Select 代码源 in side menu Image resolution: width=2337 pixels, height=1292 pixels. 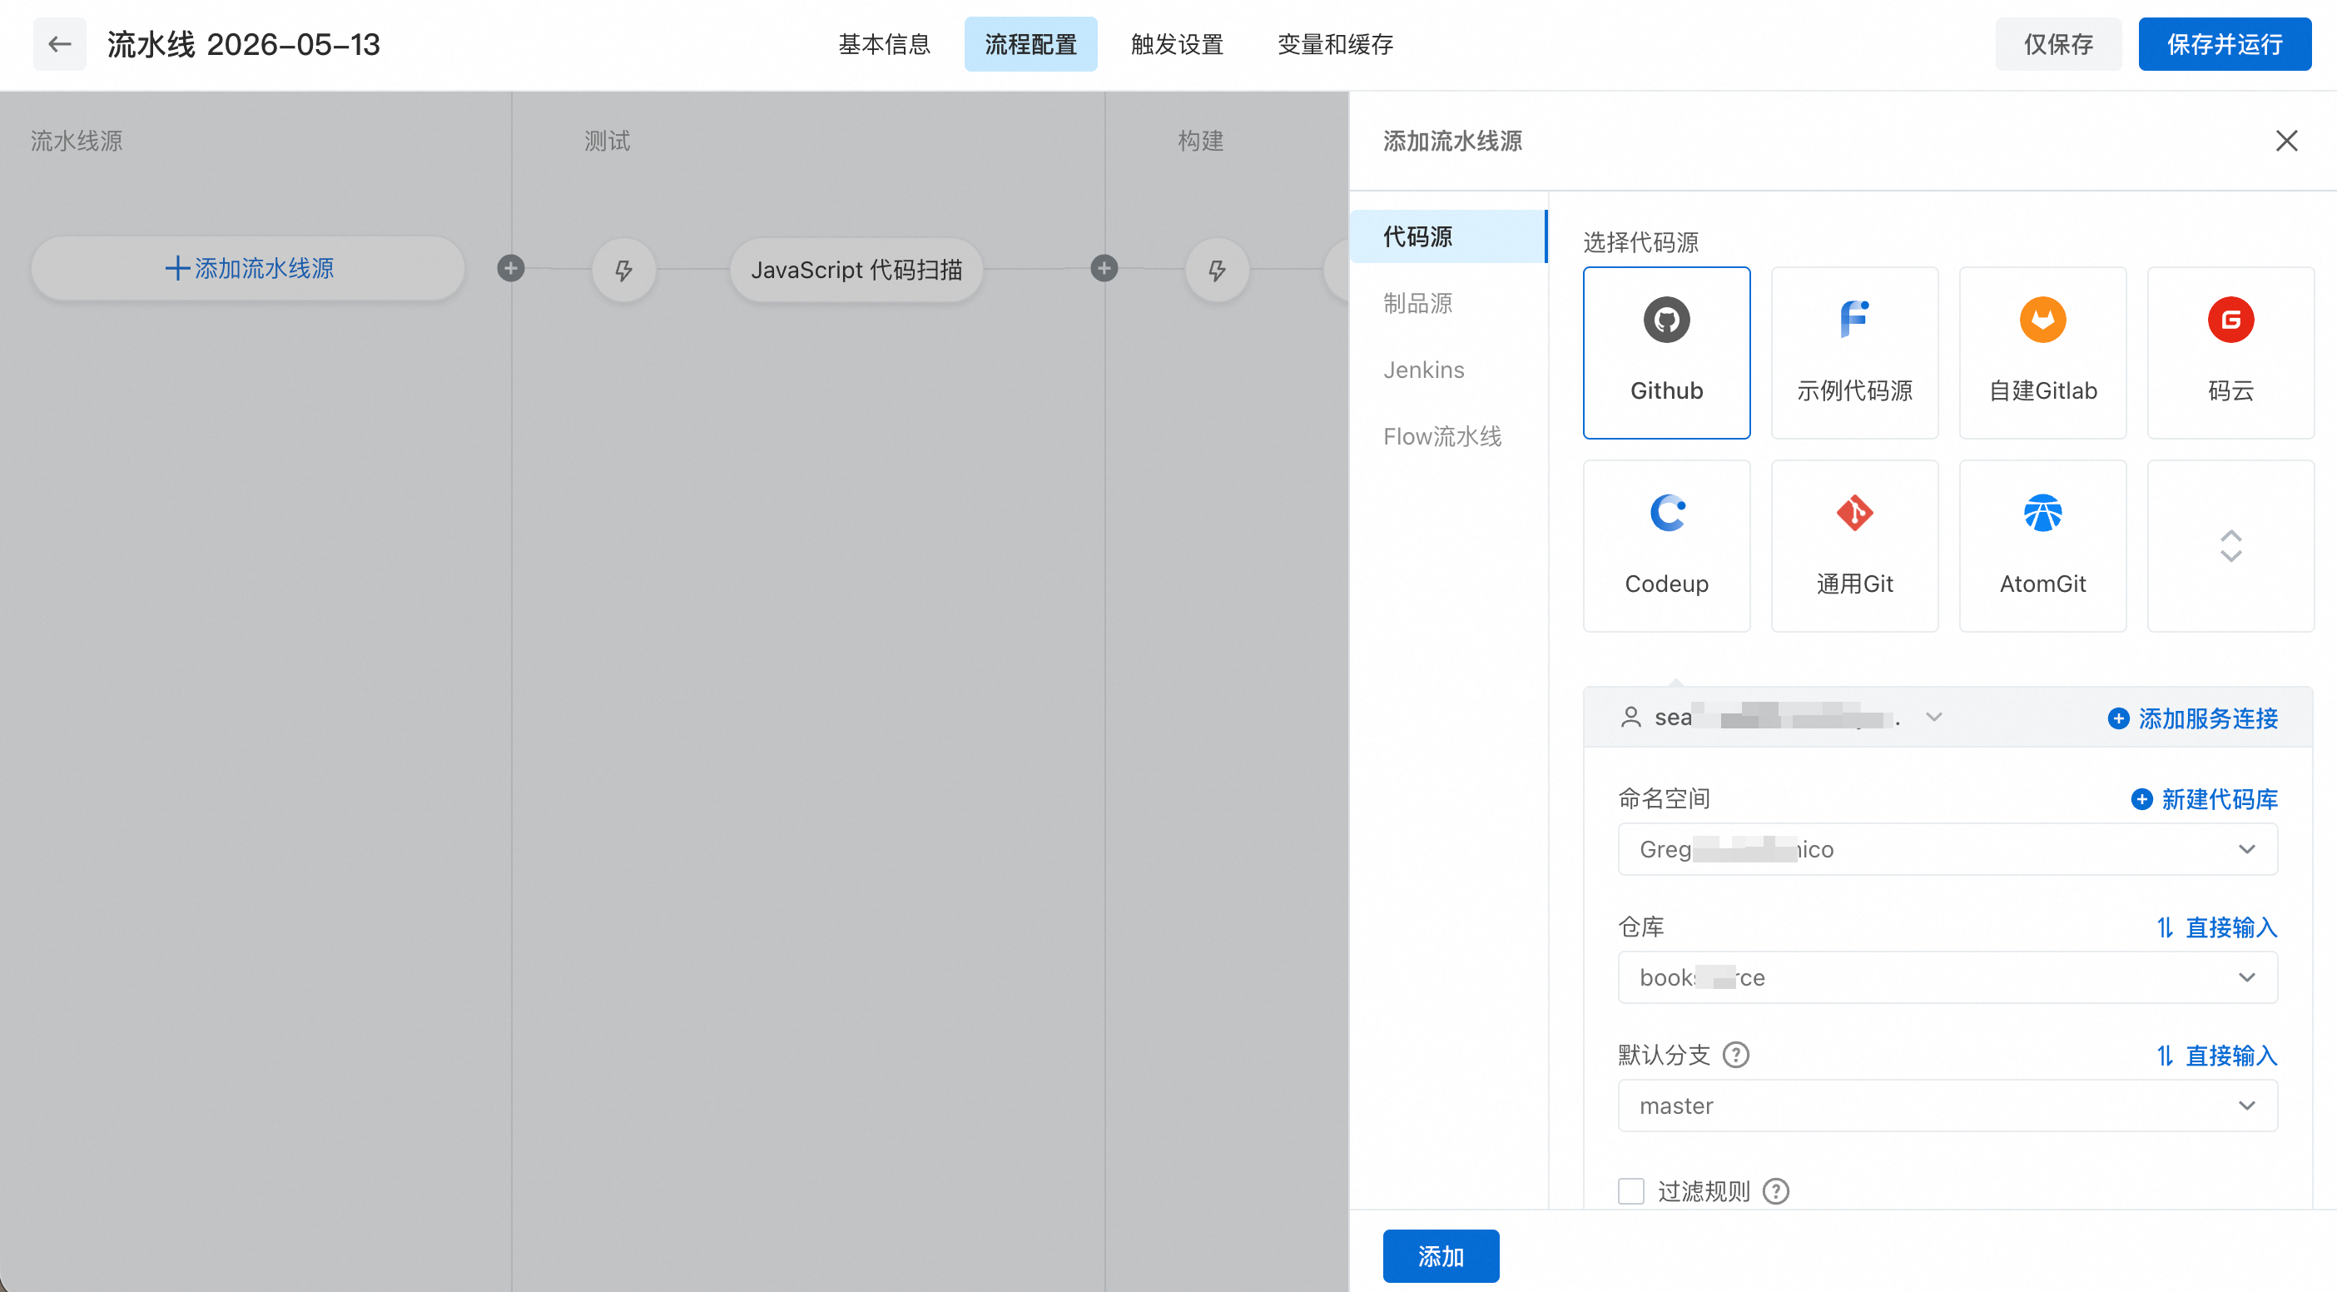pos(1448,236)
